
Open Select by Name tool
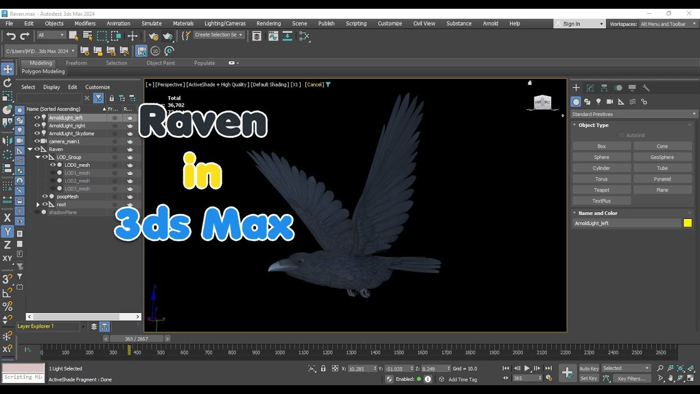point(87,36)
